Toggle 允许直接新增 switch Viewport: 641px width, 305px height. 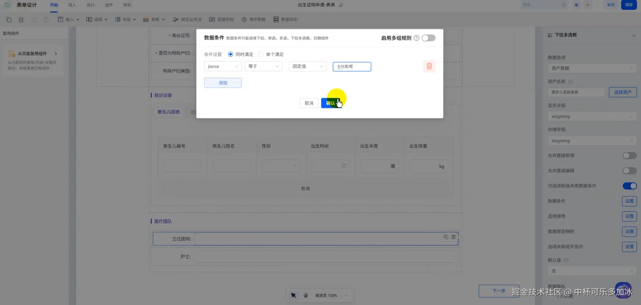[x=630, y=156]
